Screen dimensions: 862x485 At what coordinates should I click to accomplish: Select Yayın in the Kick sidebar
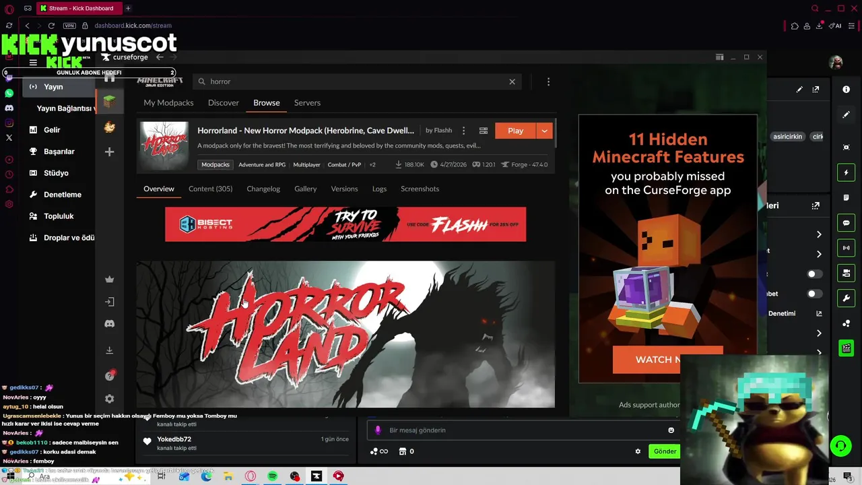tap(59, 87)
